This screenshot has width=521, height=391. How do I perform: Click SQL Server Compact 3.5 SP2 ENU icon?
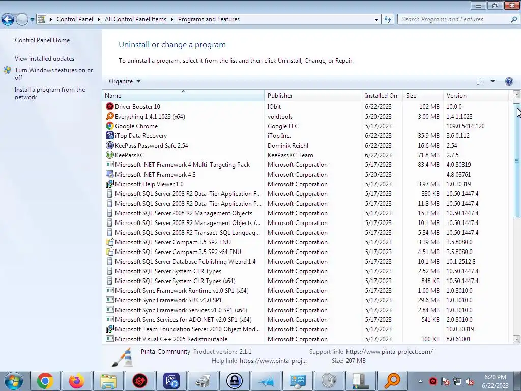coord(110,242)
